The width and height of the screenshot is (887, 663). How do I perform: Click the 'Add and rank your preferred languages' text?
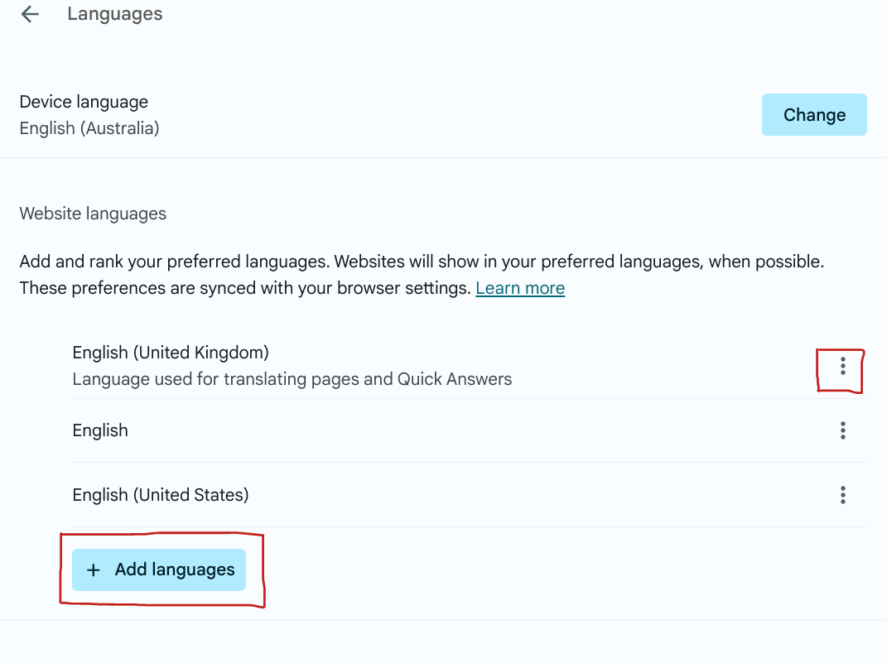175,262
